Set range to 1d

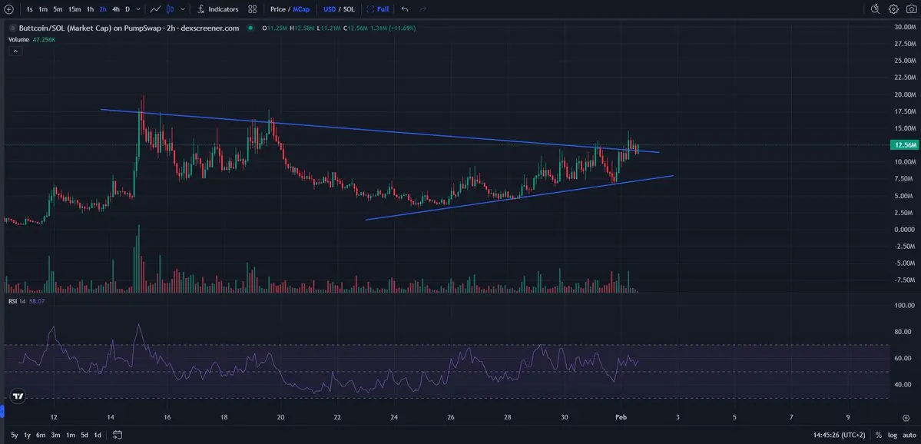(98, 436)
